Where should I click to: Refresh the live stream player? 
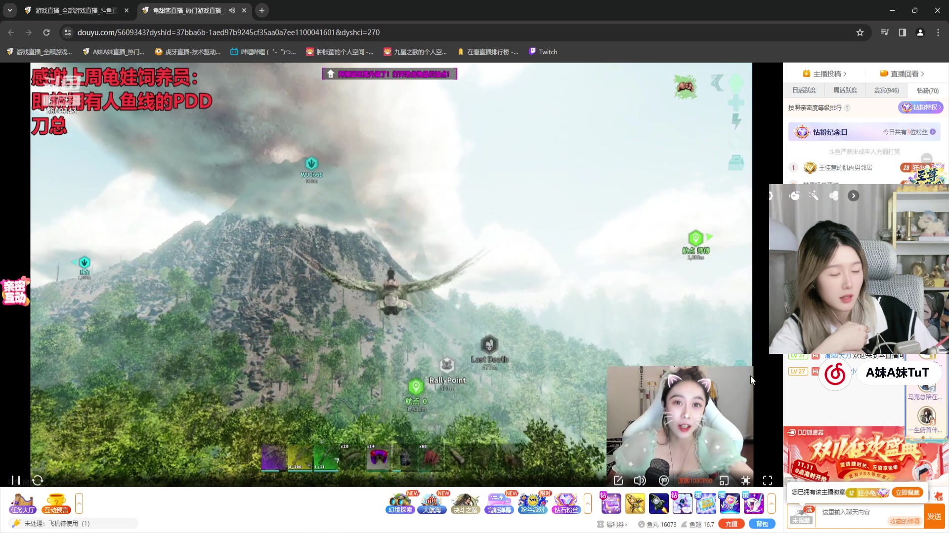point(38,480)
